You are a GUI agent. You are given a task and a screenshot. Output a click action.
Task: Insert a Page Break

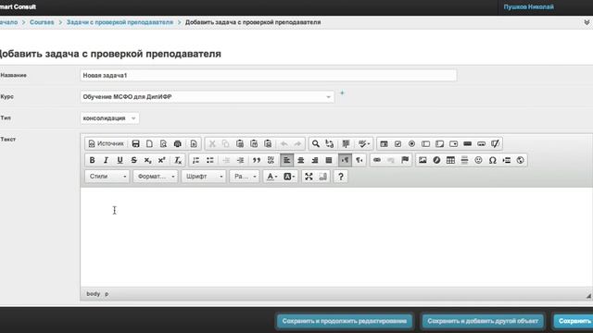click(x=507, y=160)
